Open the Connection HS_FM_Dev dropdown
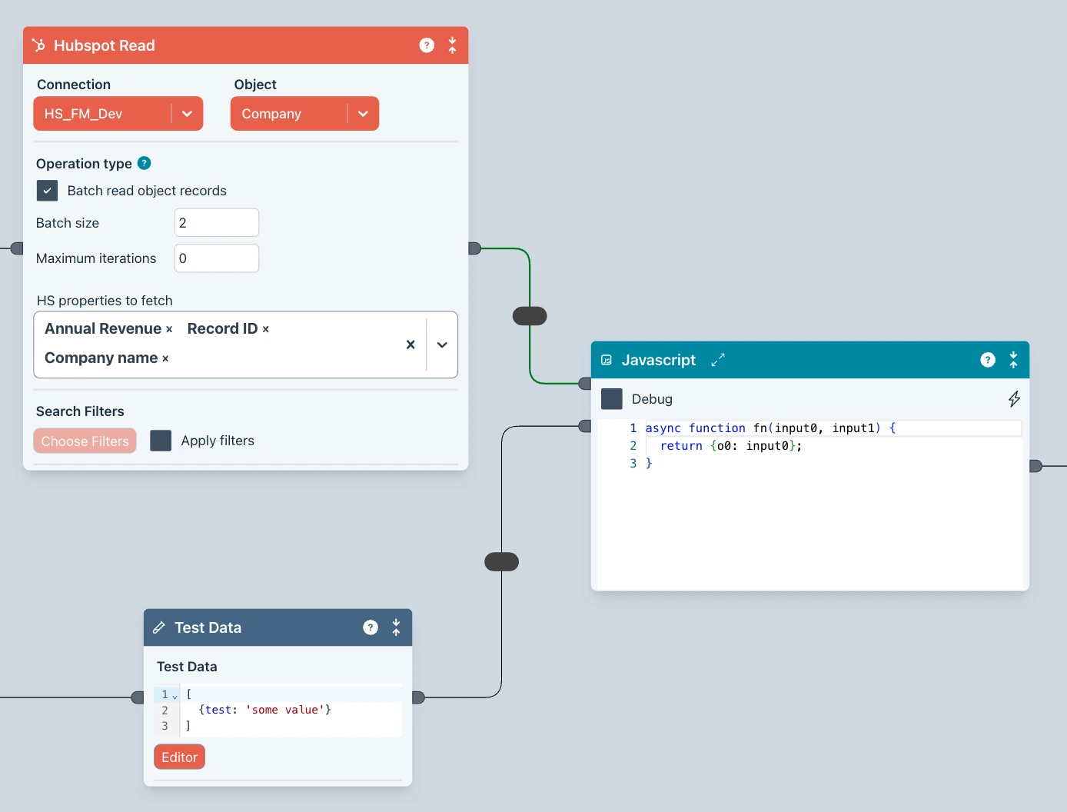This screenshot has width=1067, height=812. (x=187, y=114)
